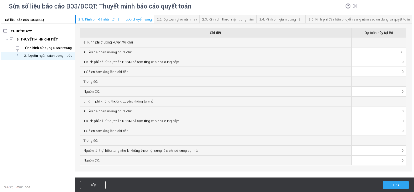The height and width of the screenshot is (192, 414).
Task: Select tab 2.1. Kinh phí đã nhận từ năm trước
Action: 115,19
